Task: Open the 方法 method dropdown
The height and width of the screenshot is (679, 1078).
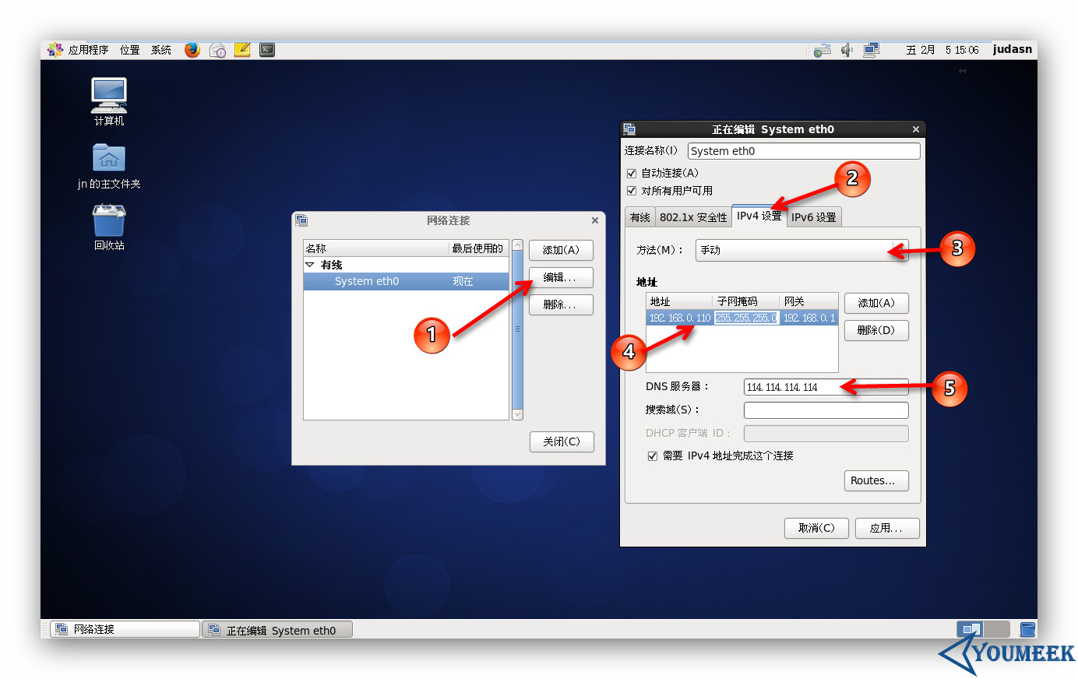Action: (x=801, y=250)
